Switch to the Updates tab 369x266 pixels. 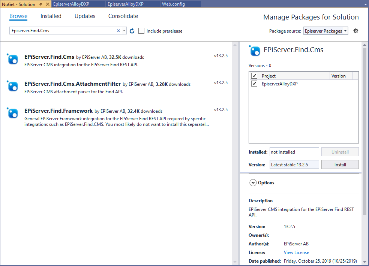tap(85, 16)
